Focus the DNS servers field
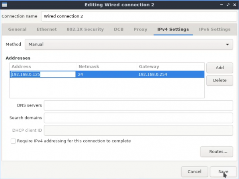Image resolution: width=239 pixels, height=179 pixels. pos(138,105)
